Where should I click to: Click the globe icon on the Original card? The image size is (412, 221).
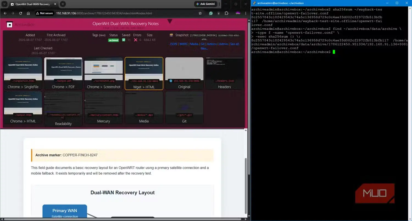[171, 81]
